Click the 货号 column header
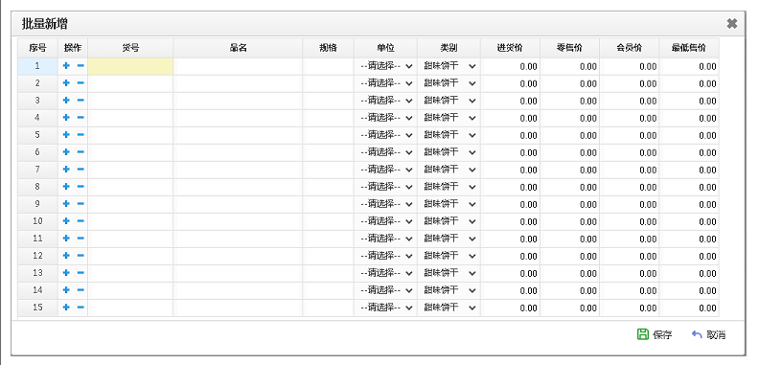Image resolution: width=759 pixels, height=365 pixels. (130, 48)
